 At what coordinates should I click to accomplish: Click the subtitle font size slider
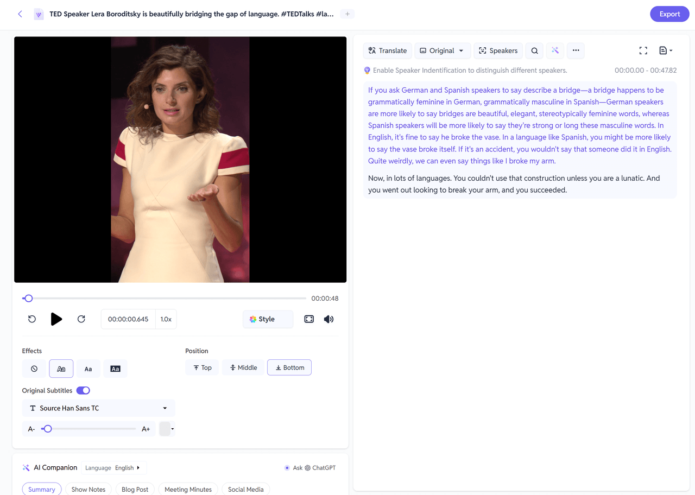pos(89,429)
